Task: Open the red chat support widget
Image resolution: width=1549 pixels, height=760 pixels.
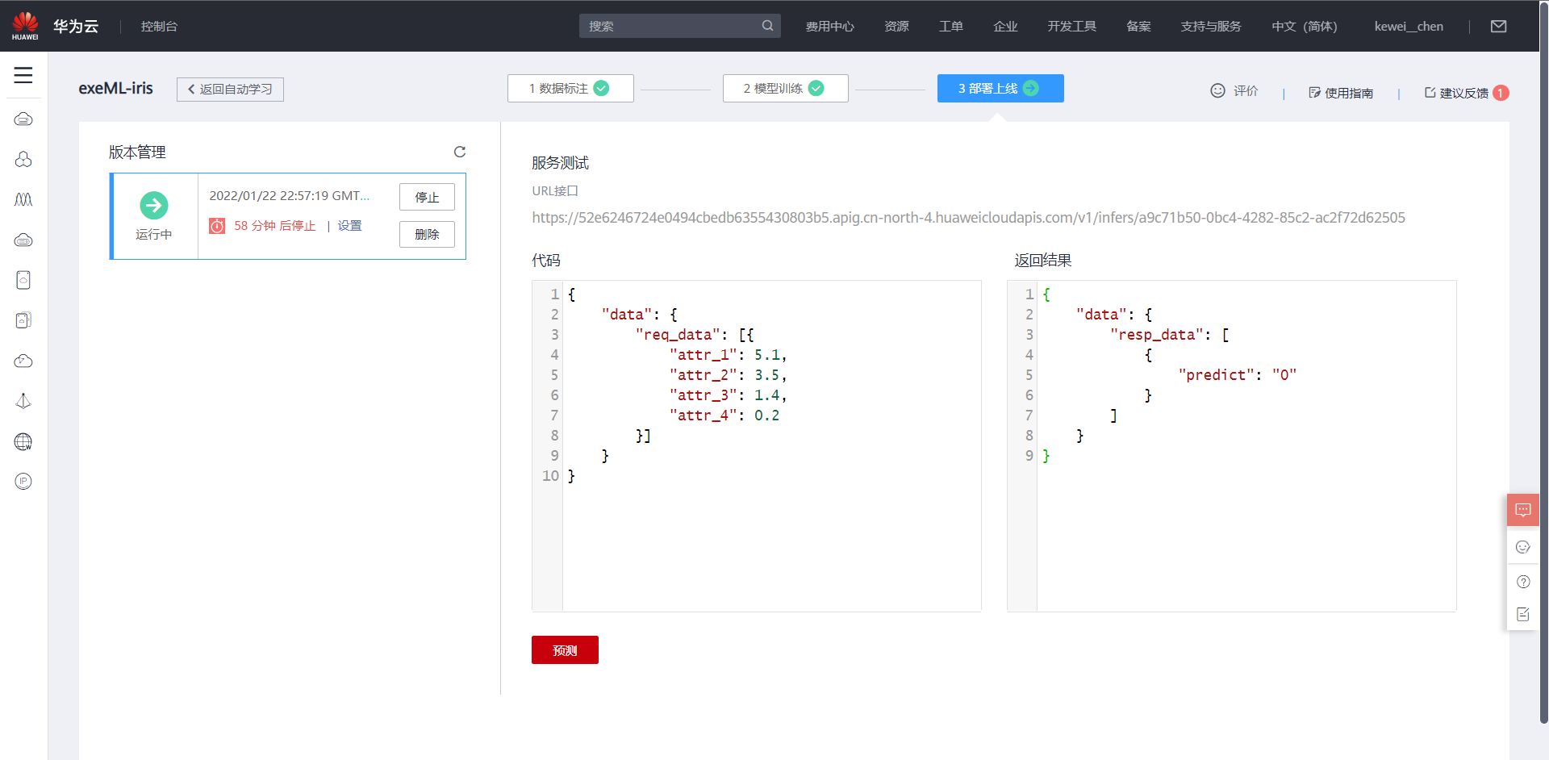Action: point(1523,510)
